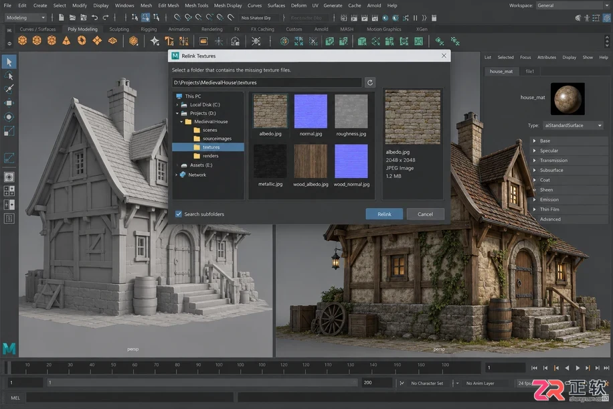
Task: Click the sparkle star shelf icon
Action: tap(155, 41)
